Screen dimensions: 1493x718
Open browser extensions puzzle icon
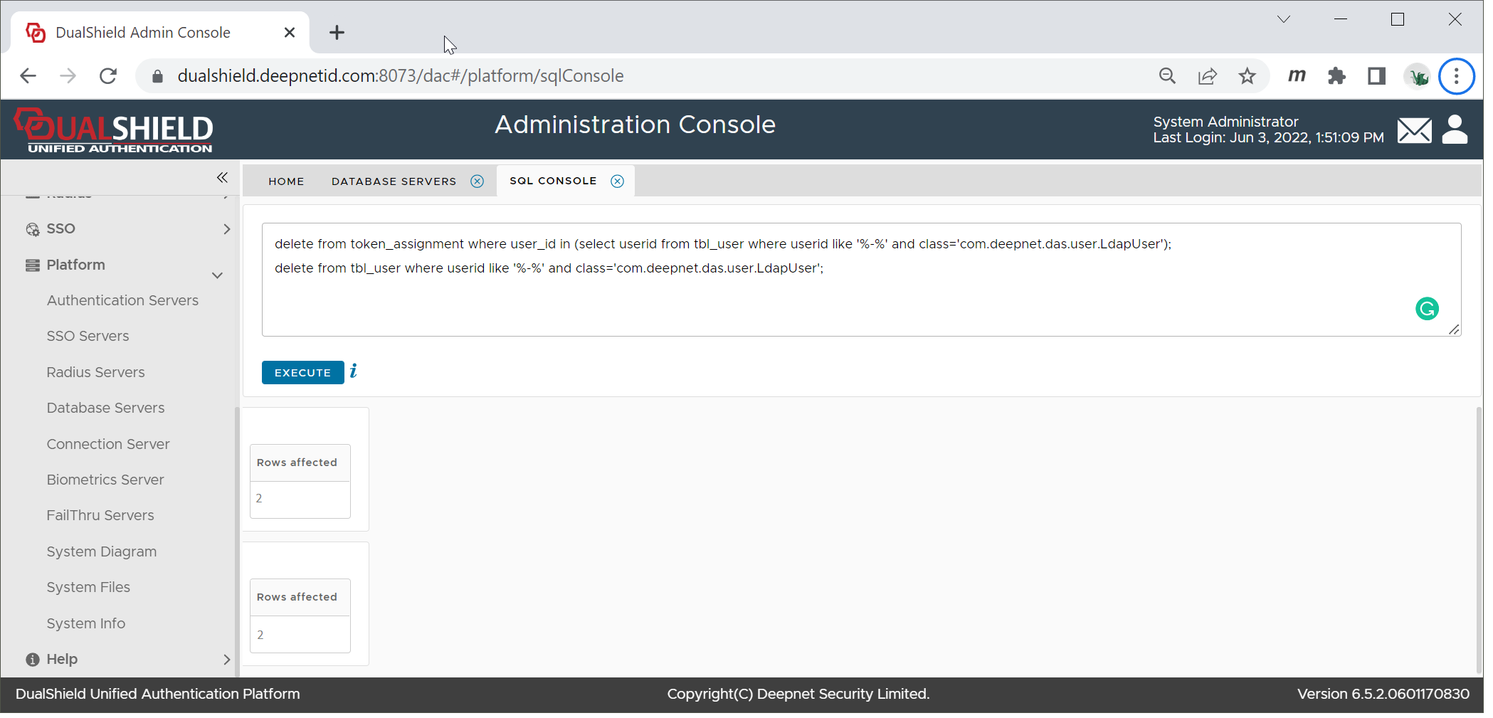1336,76
